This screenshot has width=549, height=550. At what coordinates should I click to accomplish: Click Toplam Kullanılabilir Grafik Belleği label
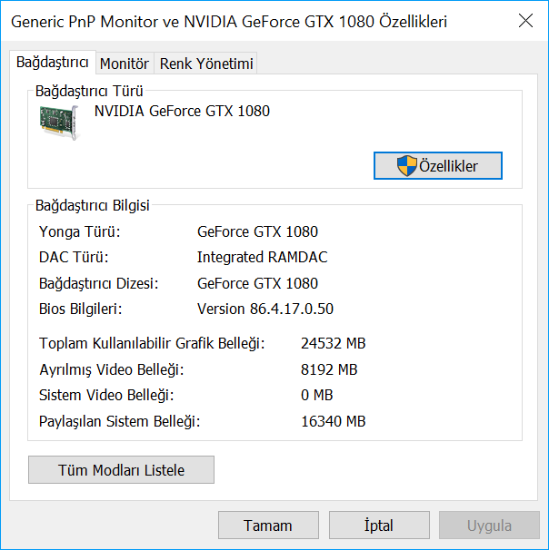coord(152,343)
